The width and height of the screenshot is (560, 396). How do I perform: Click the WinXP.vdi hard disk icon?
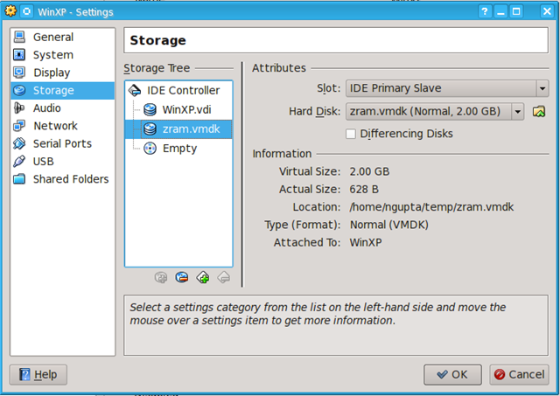coord(150,110)
